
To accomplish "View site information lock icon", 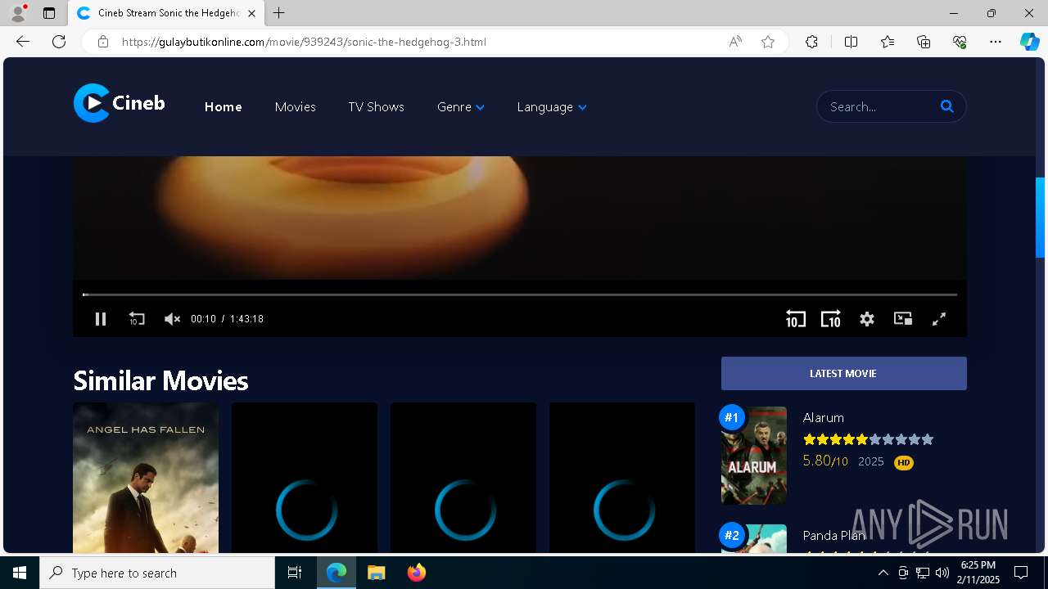I will click(103, 42).
